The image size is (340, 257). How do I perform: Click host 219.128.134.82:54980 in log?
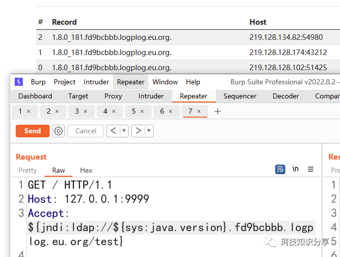click(x=286, y=37)
